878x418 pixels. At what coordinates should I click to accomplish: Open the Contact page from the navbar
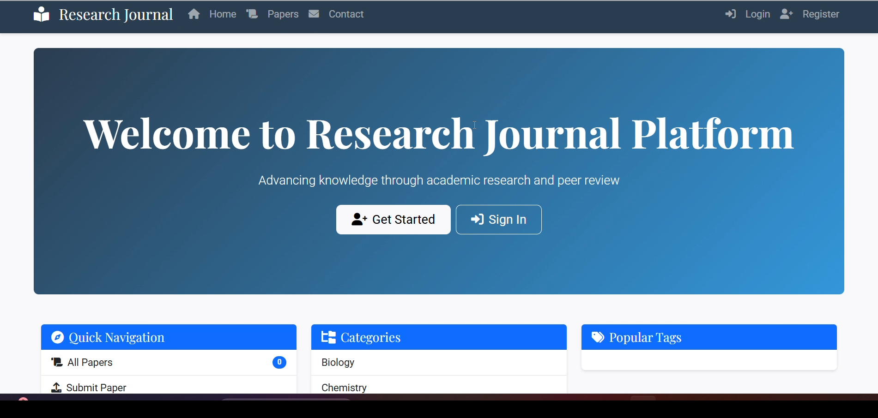point(345,14)
